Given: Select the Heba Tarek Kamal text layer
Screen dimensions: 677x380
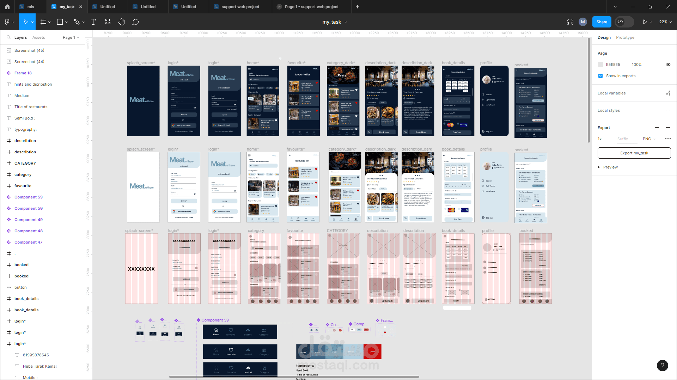Looking at the screenshot, I should (x=42, y=366).
